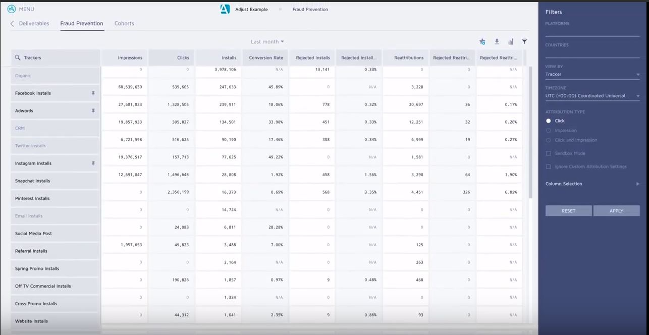Sort by the Conversion Rate column header
The image size is (649, 335).
(265, 58)
